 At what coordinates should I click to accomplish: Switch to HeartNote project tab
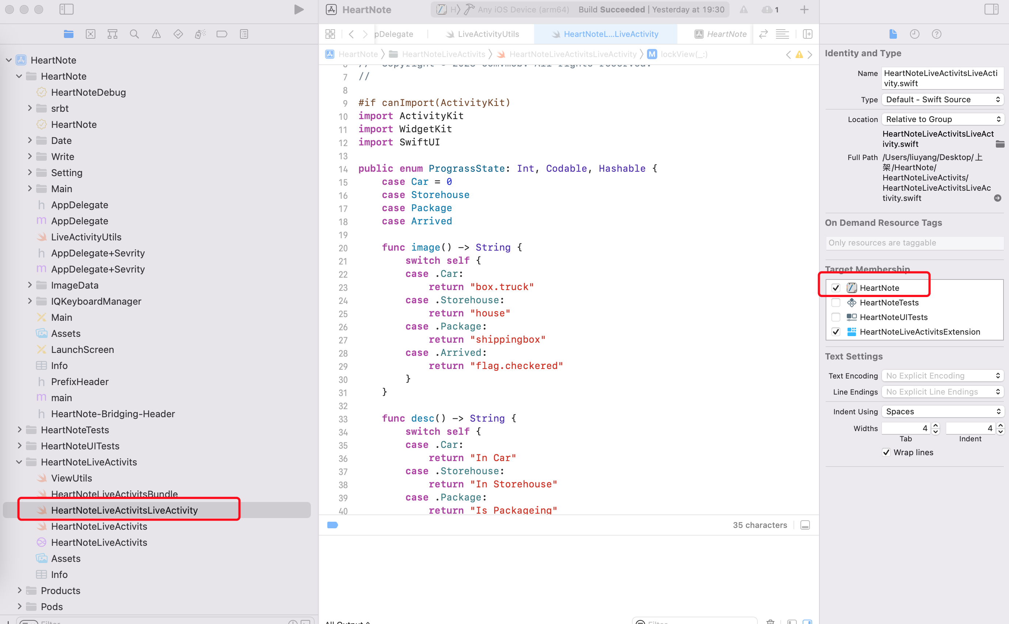coord(720,34)
